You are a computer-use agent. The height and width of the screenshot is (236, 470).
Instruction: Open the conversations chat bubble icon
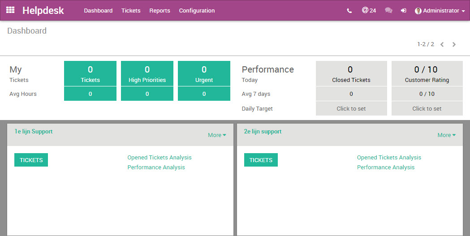point(388,10)
